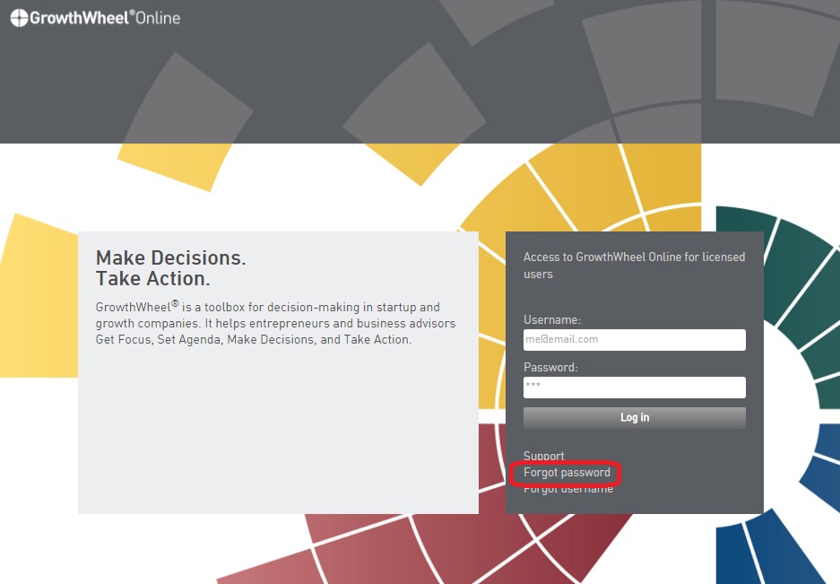This screenshot has height=584, width=840.
Task: Click the 'Make Decisions. Take Action.' heading
Action: click(x=171, y=268)
